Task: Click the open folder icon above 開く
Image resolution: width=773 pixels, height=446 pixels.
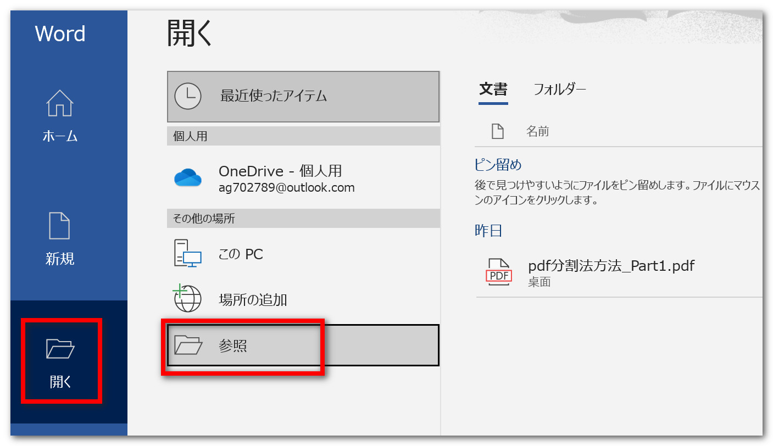Action: tap(60, 349)
